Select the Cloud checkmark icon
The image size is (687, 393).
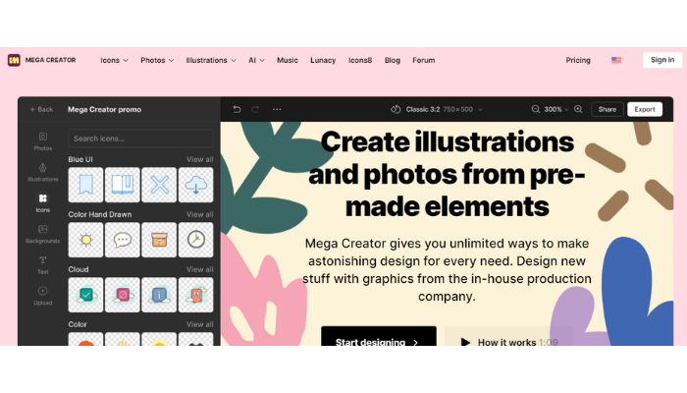(86, 295)
